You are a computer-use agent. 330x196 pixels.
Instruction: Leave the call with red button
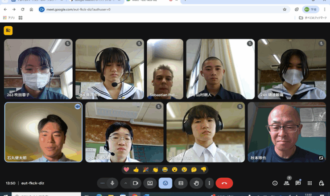click(224, 183)
